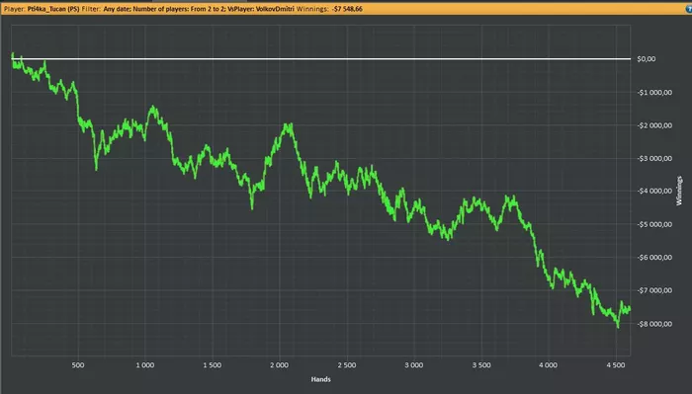
Task: Click the white zero baseline on the graph
Action: [321, 58]
